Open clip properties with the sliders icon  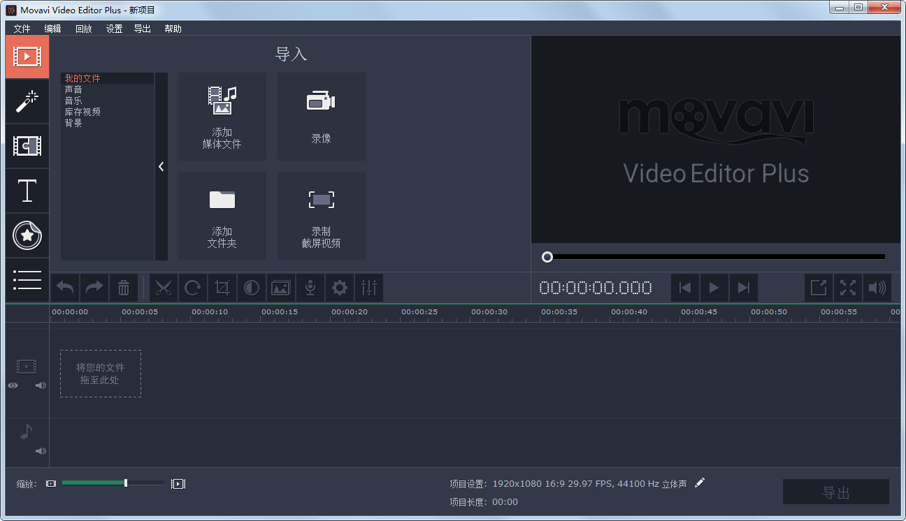[x=368, y=287]
